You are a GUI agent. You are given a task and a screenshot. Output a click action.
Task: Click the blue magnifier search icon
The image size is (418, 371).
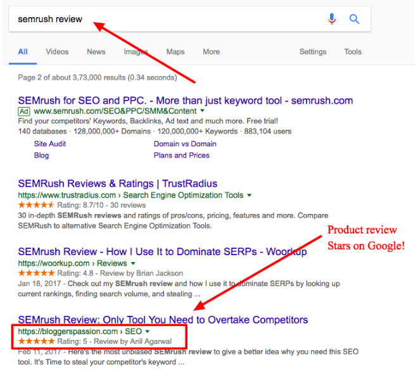[354, 19]
